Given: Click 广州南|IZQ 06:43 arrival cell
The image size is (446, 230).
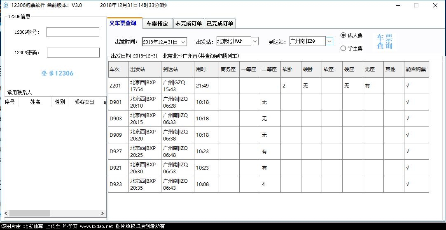Looking at the screenshot, I should click(x=177, y=184).
